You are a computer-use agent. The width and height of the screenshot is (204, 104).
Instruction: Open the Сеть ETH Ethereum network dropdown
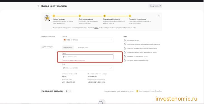87,68
